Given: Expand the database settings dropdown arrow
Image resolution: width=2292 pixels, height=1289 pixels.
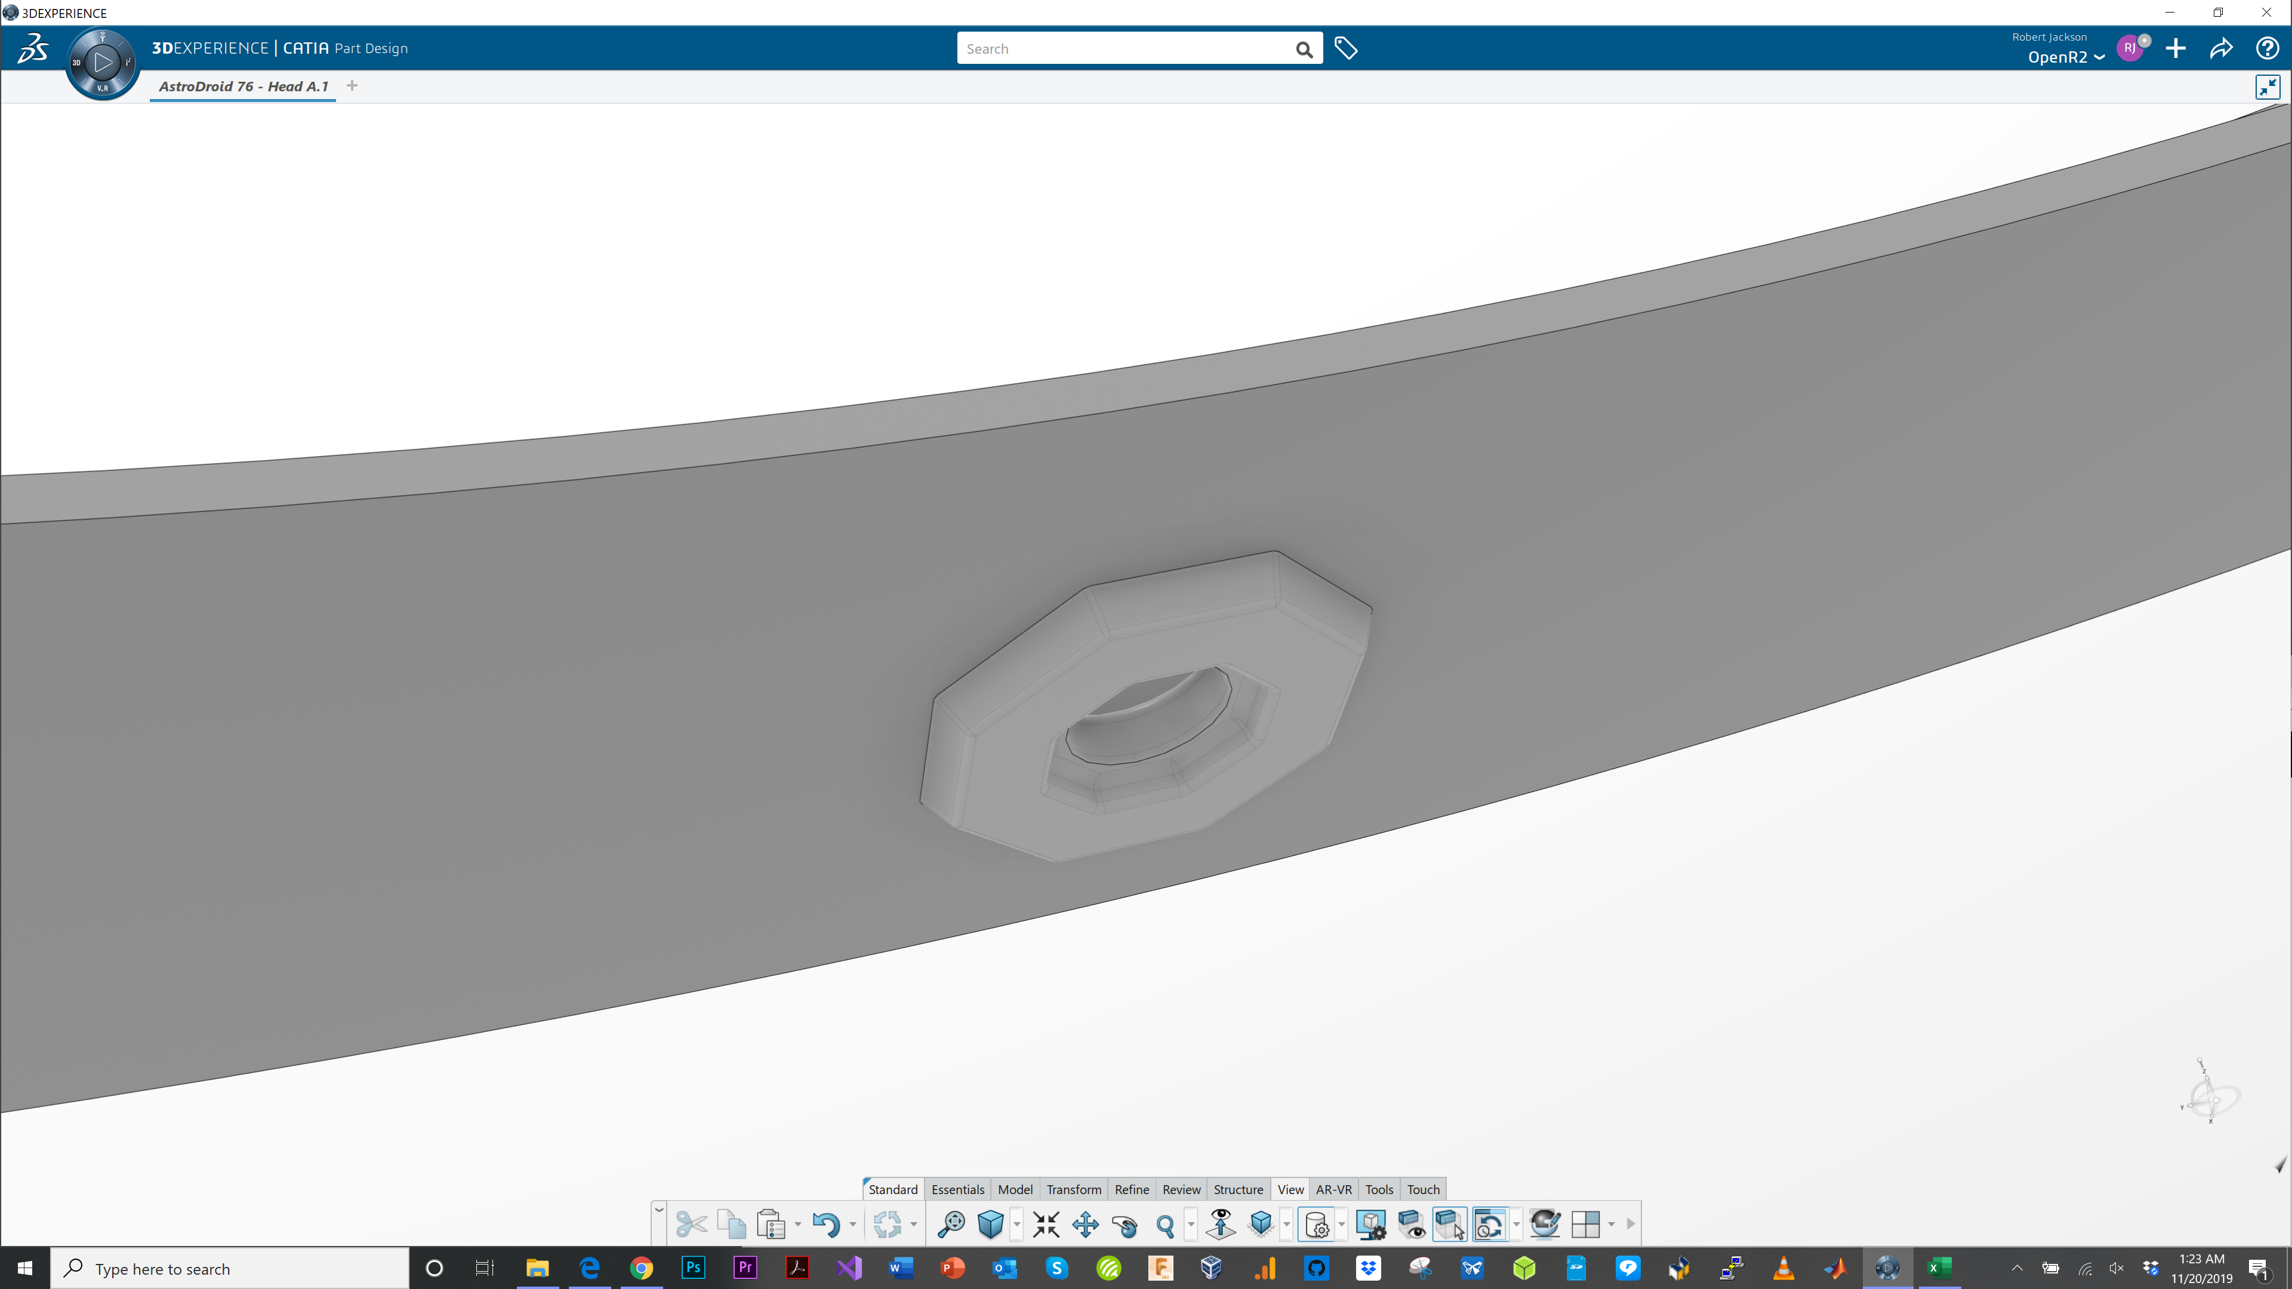Looking at the screenshot, I should (x=1342, y=1225).
